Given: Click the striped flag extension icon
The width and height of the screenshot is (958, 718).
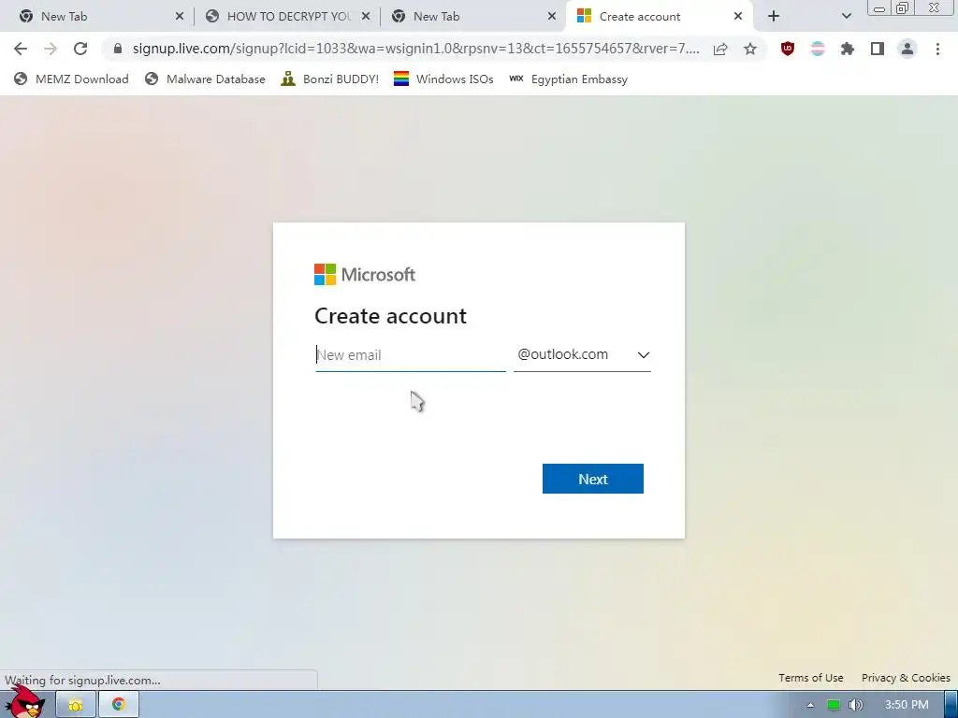Looking at the screenshot, I should [818, 49].
